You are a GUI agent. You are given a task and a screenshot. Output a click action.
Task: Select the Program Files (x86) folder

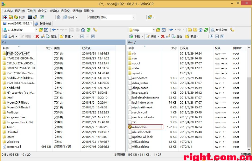[20, 122]
